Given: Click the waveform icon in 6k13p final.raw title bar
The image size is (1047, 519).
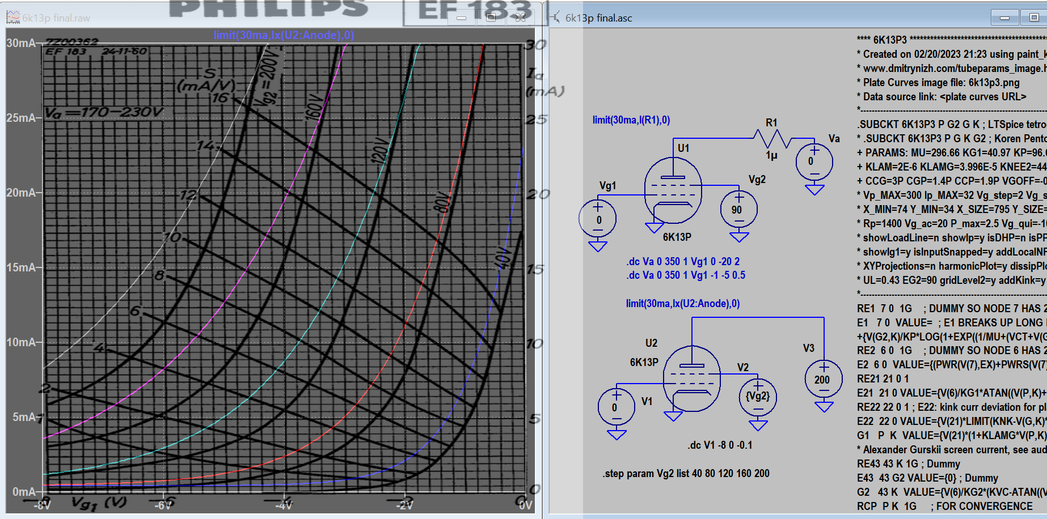Looking at the screenshot, I should point(12,18).
